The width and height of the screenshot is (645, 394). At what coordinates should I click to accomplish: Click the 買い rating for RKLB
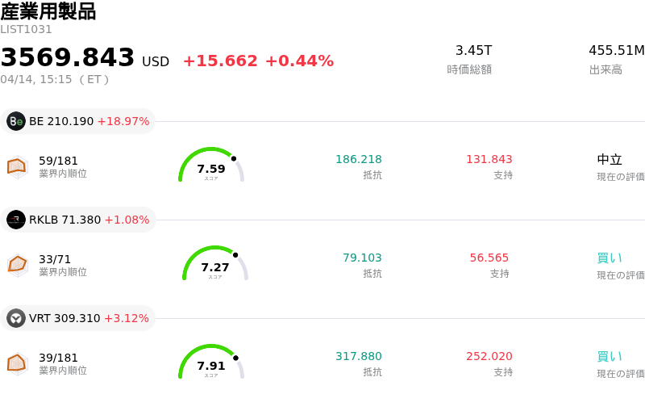[x=610, y=258]
